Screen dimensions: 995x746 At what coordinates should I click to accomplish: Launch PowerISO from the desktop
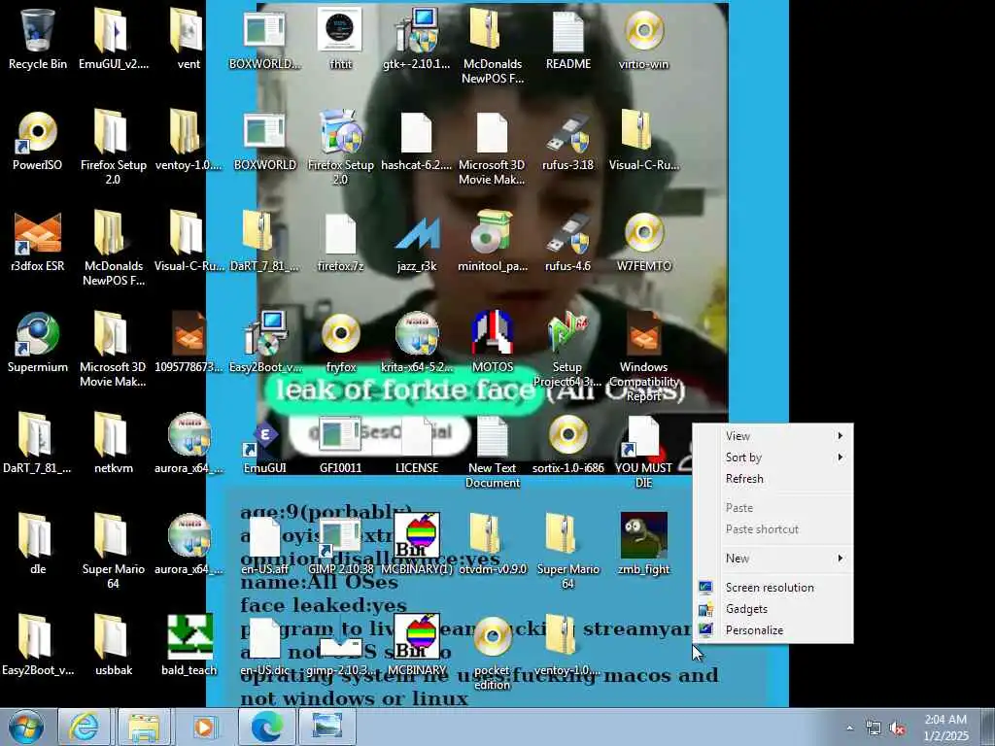point(38,140)
